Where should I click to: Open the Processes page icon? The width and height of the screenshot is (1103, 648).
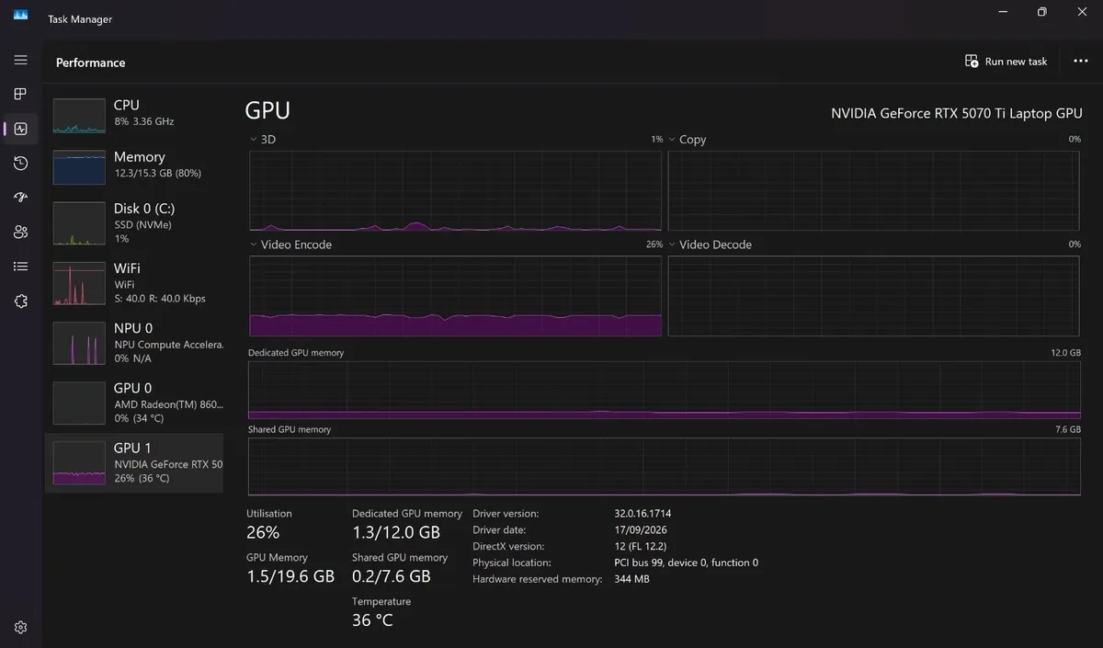(20, 94)
